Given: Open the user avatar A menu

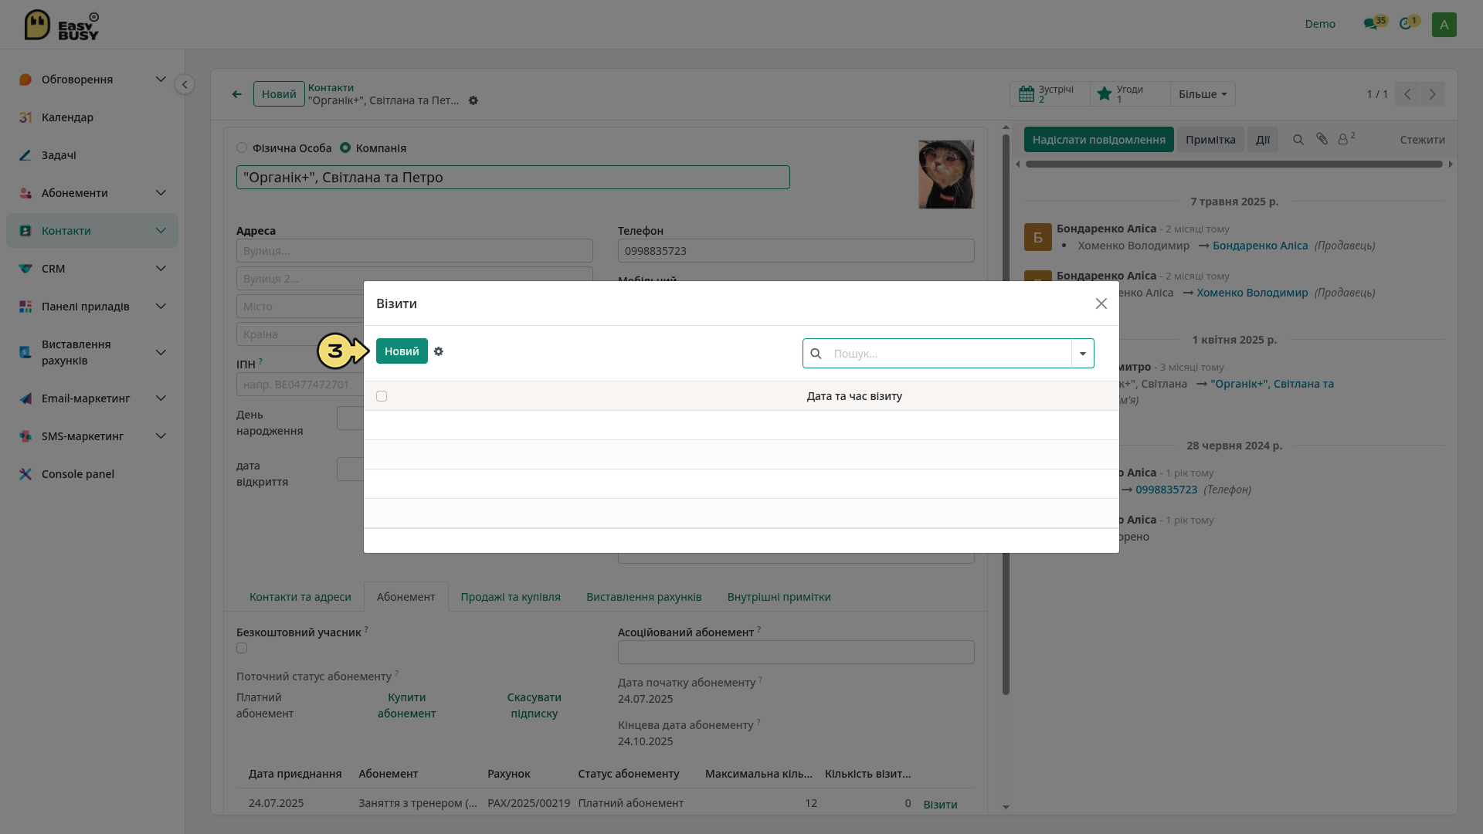Looking at the screenshot, I should [x=1444, y=24].
